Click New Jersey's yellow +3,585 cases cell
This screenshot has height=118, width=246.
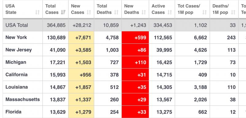[81, 50]
